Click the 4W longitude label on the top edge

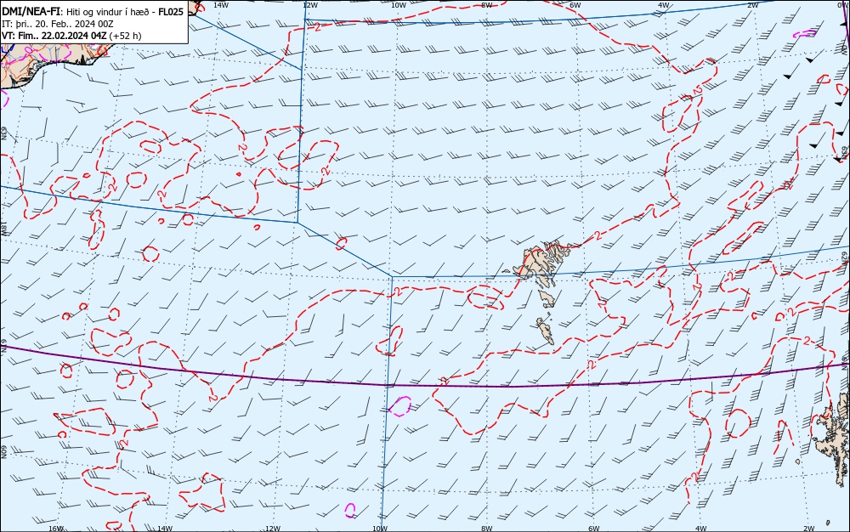pos(664,4)
